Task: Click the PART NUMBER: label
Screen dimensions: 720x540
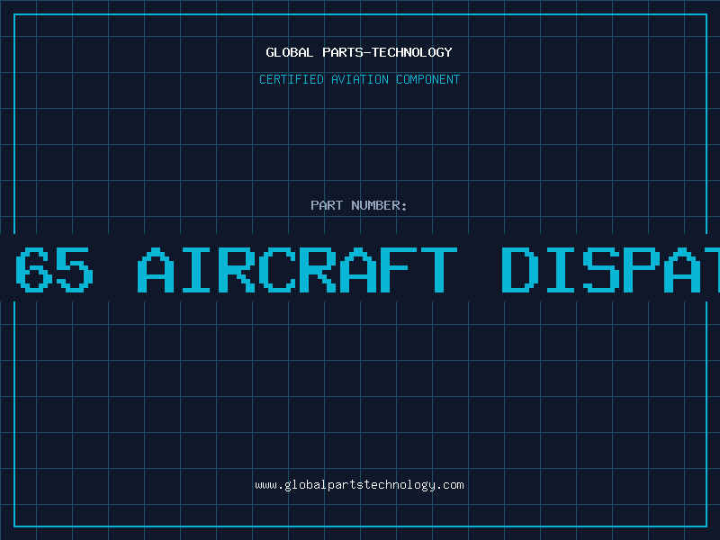Action: [359, 205]
